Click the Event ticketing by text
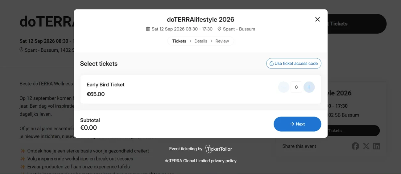 pos(186,149)
